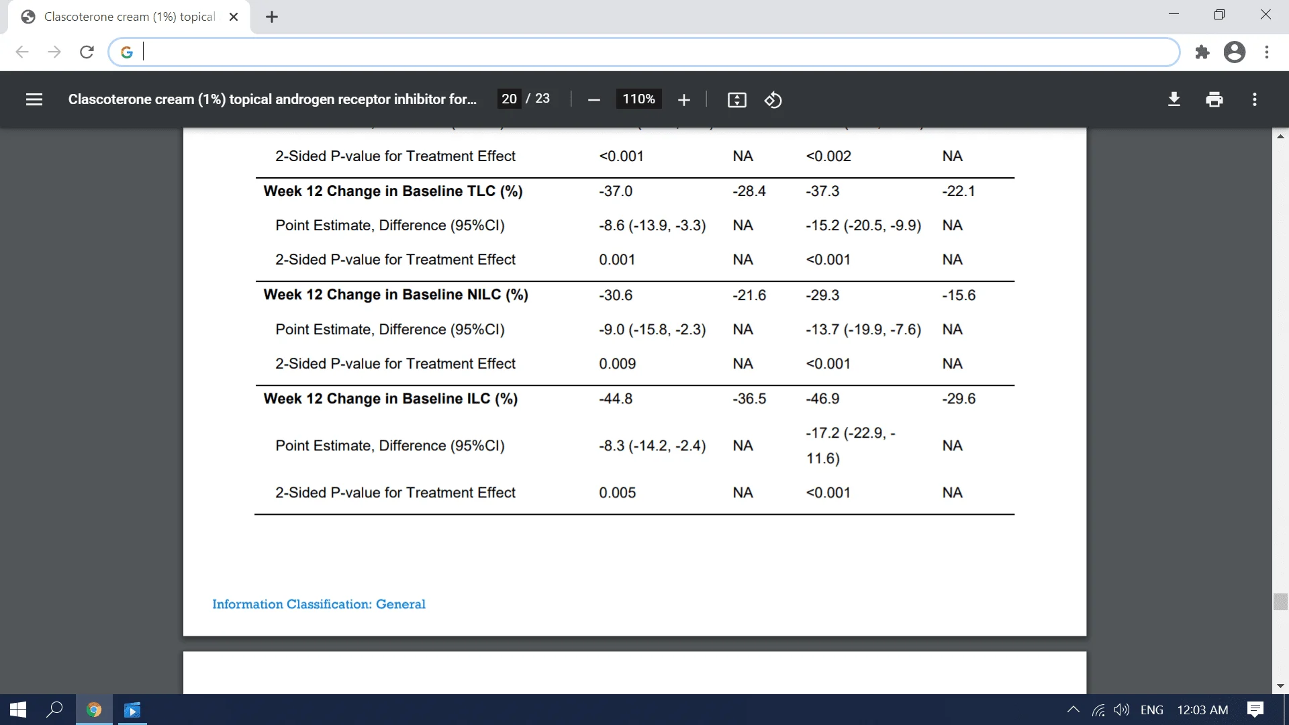Click the value -21.6
The height and width of the screenshot is (725, 1289).
pyautogui.click(x=749, y=295)
